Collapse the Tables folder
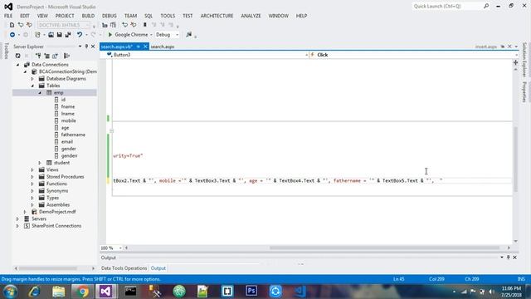Viewport: 531px width, 299px height. tap(32, 86)
